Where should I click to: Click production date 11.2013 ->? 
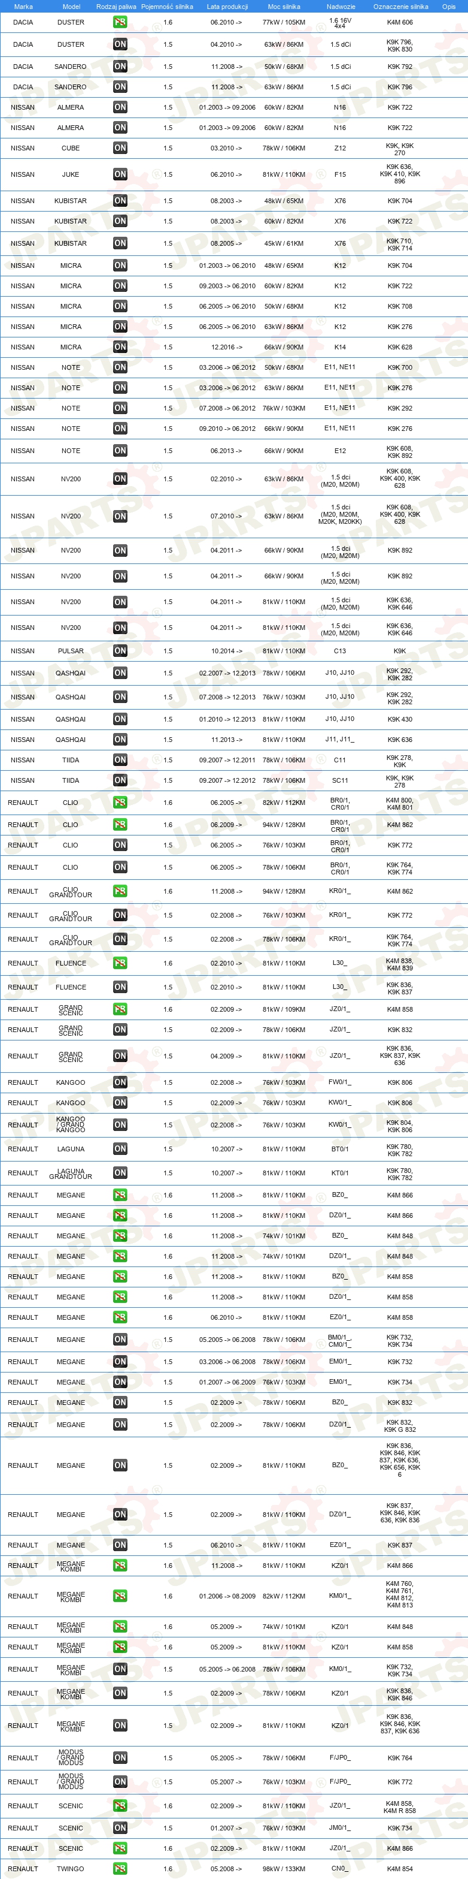pyautogui.click(x=226, y=740)
